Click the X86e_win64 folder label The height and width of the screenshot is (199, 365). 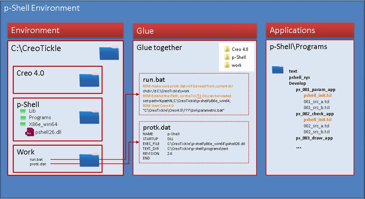pyautogui.click(x=43, y=124)
